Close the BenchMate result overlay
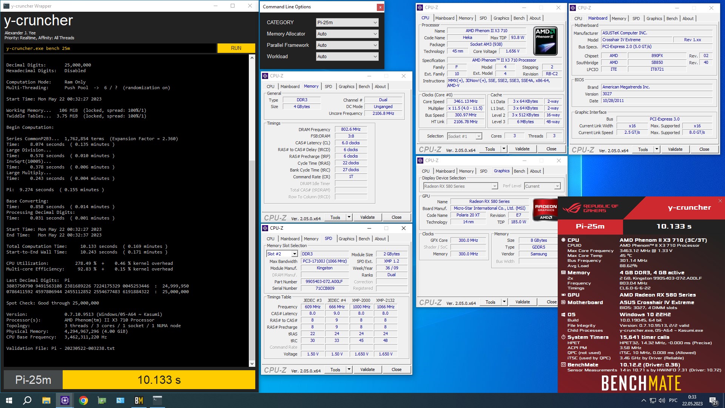Image resolution: width=725 pixels, height=408 pixels. [x=720, y=201]
